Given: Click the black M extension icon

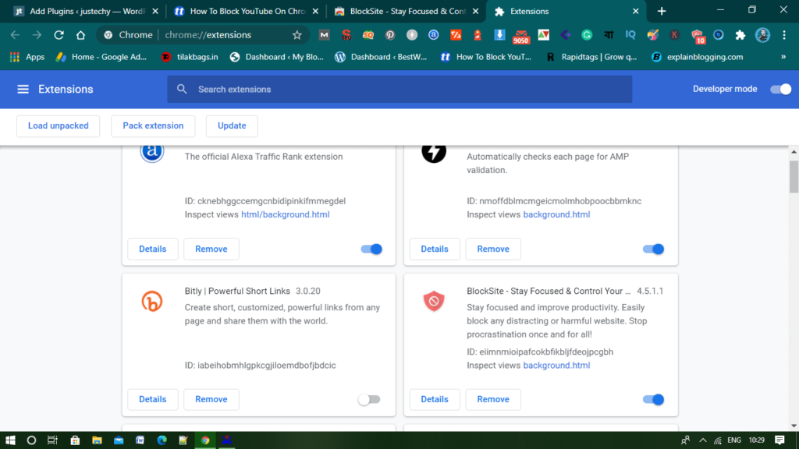Looking at the screenshot, I should 324,35.
